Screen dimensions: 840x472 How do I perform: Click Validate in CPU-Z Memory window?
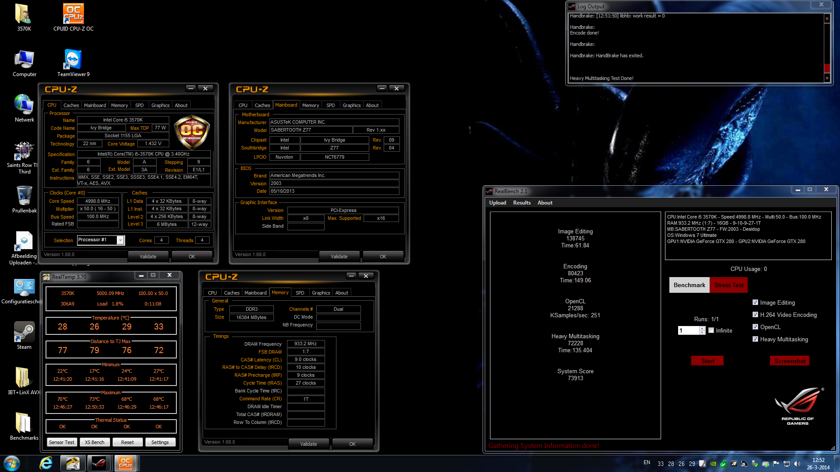point(308,444)
